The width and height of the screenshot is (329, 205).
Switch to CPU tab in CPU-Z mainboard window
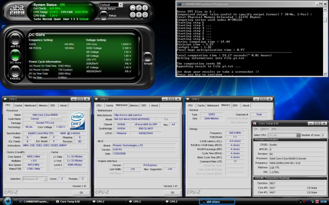pos(99,105)
